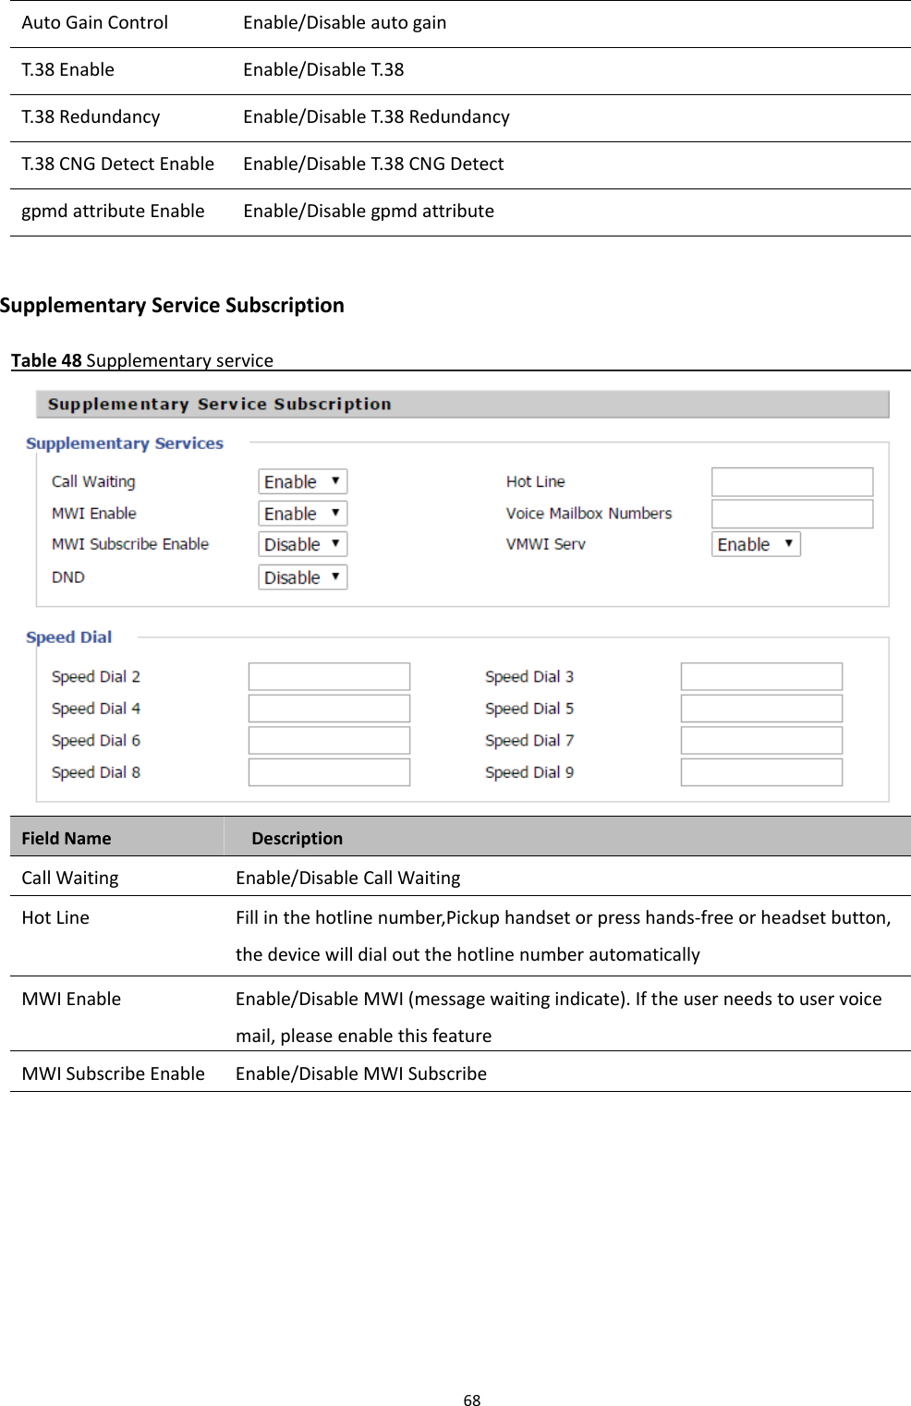Viewport: 911px width, 1406px height.
Task: Click the Voice Mailbox Numbers field
Action: [791, 513]
